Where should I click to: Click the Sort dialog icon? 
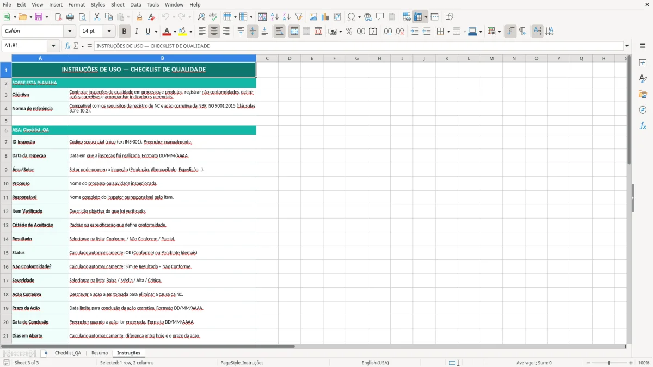(x=262, y=17)
